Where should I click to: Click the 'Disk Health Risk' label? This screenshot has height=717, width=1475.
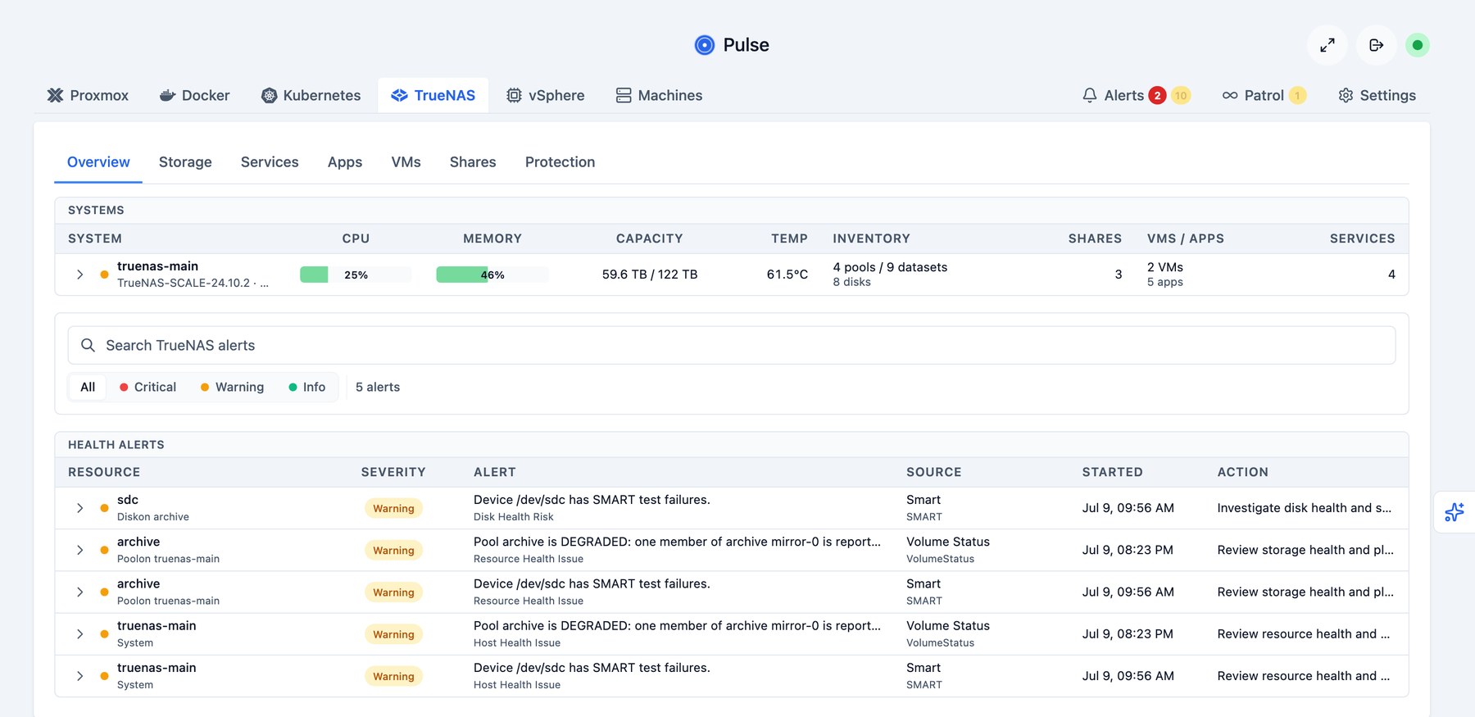pyautogui.click(x=514, y=517)
